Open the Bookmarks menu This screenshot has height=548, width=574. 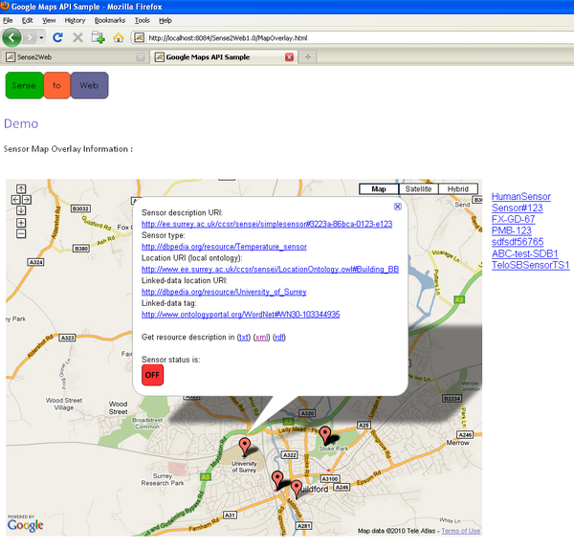click(109, 20)
